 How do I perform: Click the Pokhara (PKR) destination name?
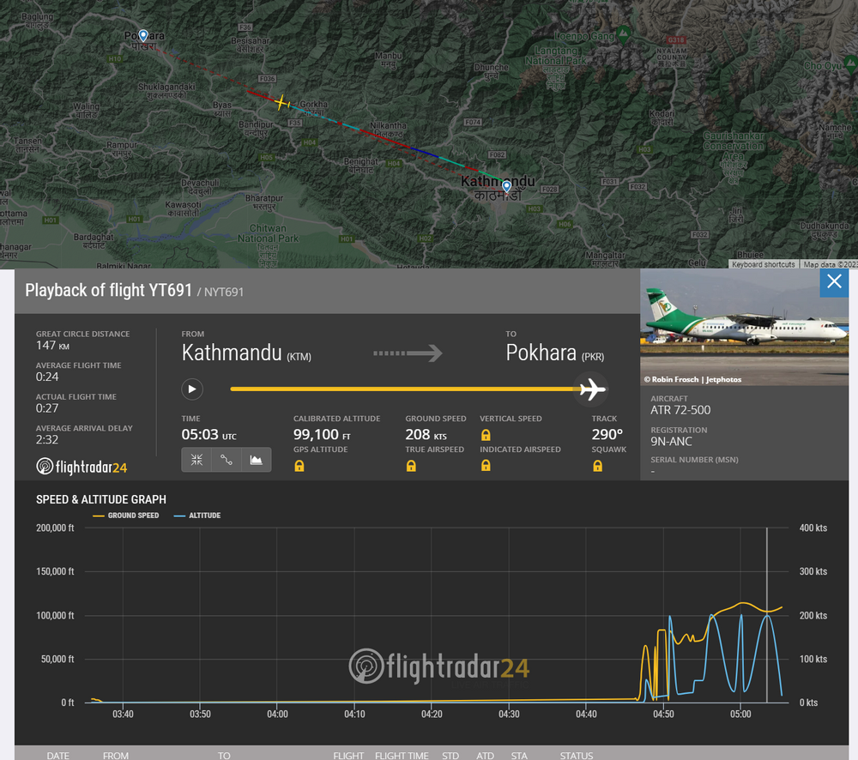point(555,353)
